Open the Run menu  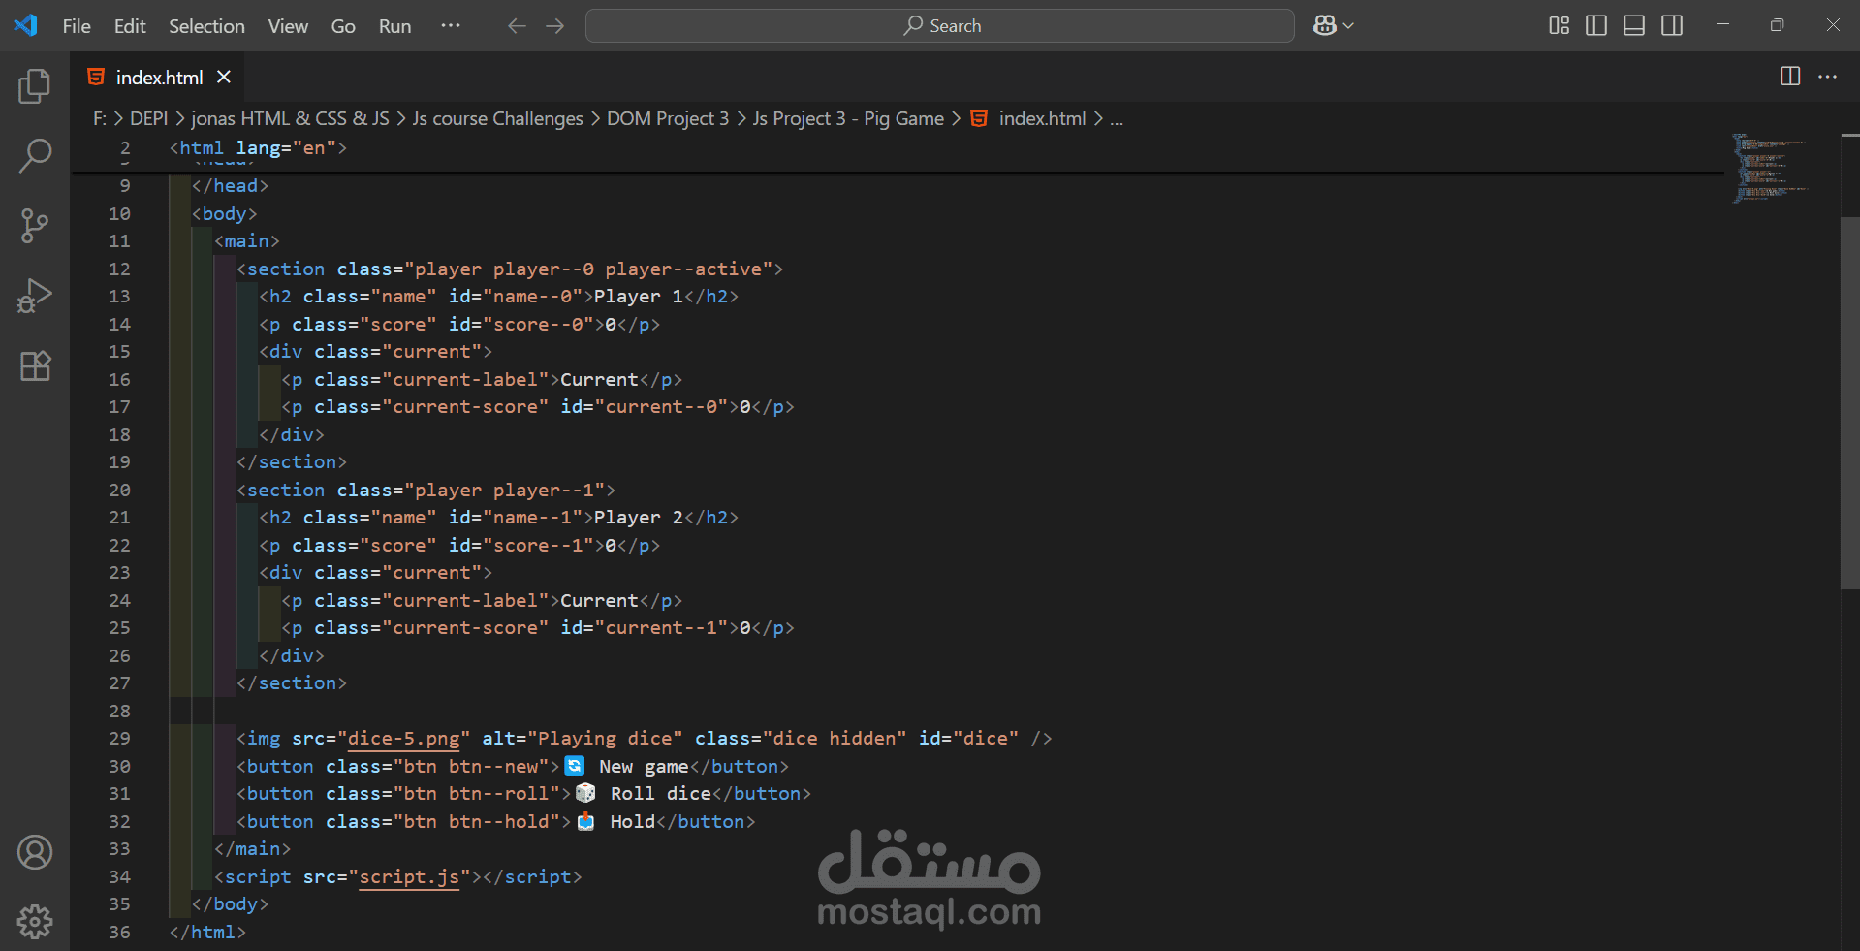[394, 26]
